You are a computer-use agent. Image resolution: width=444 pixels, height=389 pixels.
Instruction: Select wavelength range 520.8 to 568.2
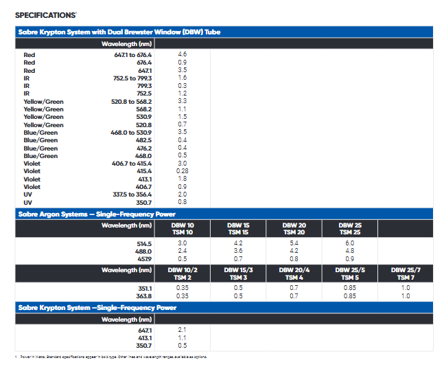(131, 102)
